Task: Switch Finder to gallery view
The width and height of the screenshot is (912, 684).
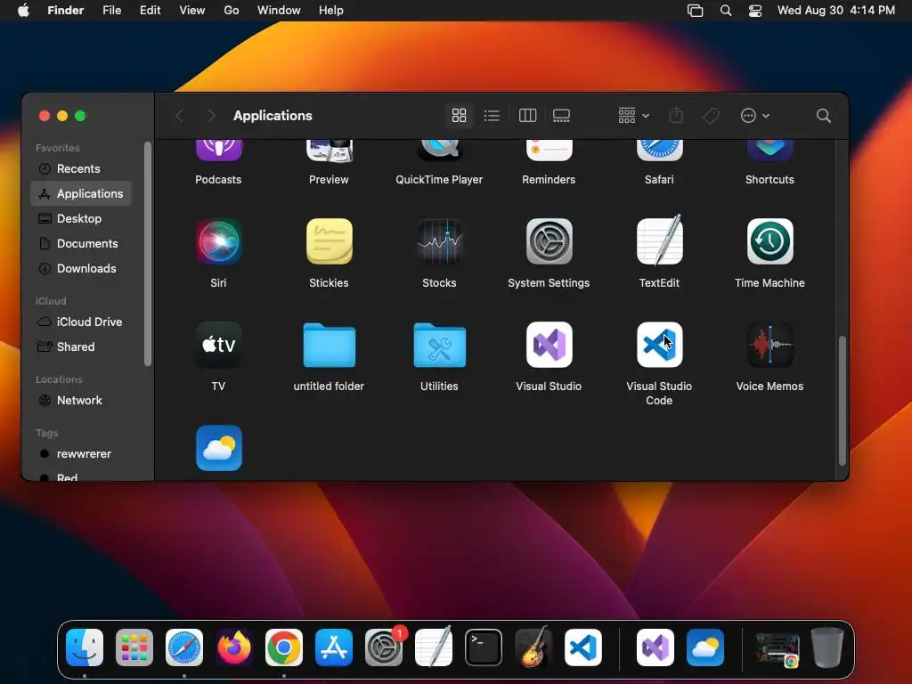Action: (561, 115)
